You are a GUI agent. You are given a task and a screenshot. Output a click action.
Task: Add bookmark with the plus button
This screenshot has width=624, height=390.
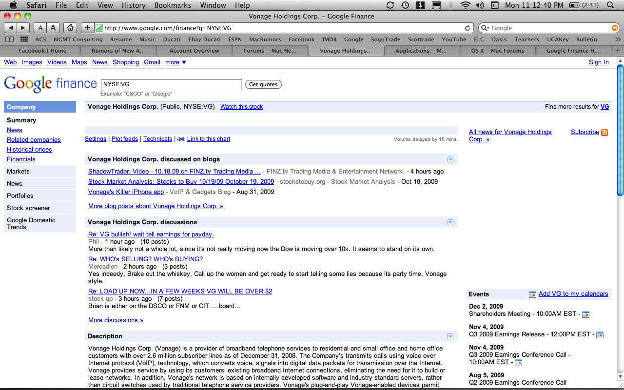[88, 28]
